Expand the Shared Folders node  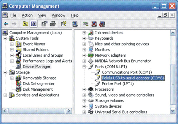click(12, 50)
